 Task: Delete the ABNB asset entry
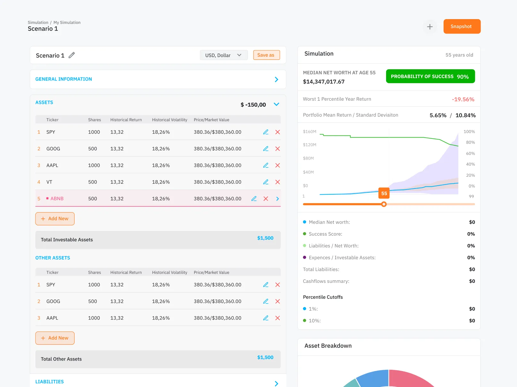coord(266,198)
